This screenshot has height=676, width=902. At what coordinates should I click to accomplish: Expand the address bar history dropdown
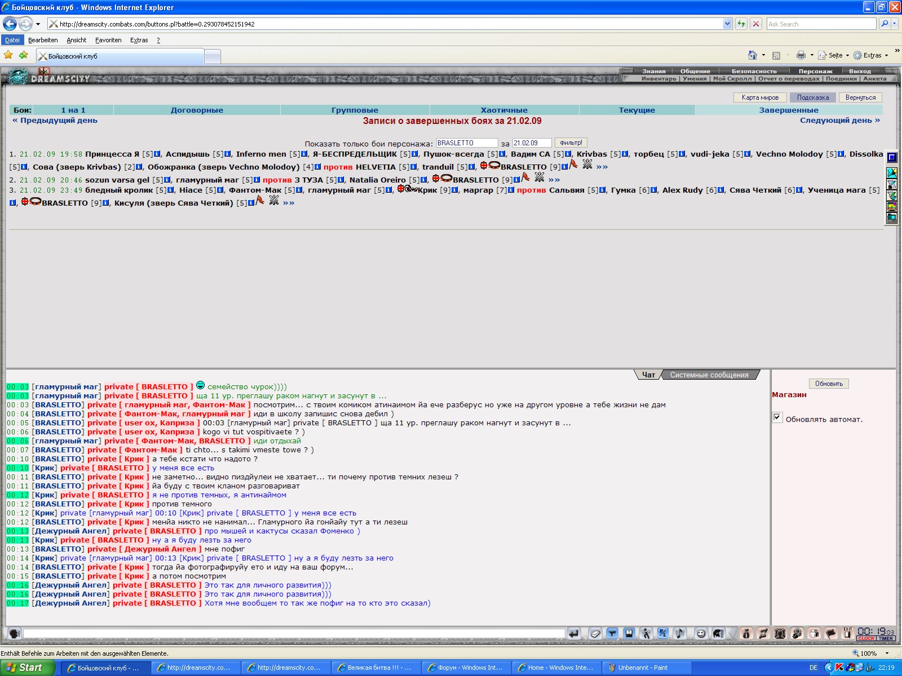click(727, 24)
